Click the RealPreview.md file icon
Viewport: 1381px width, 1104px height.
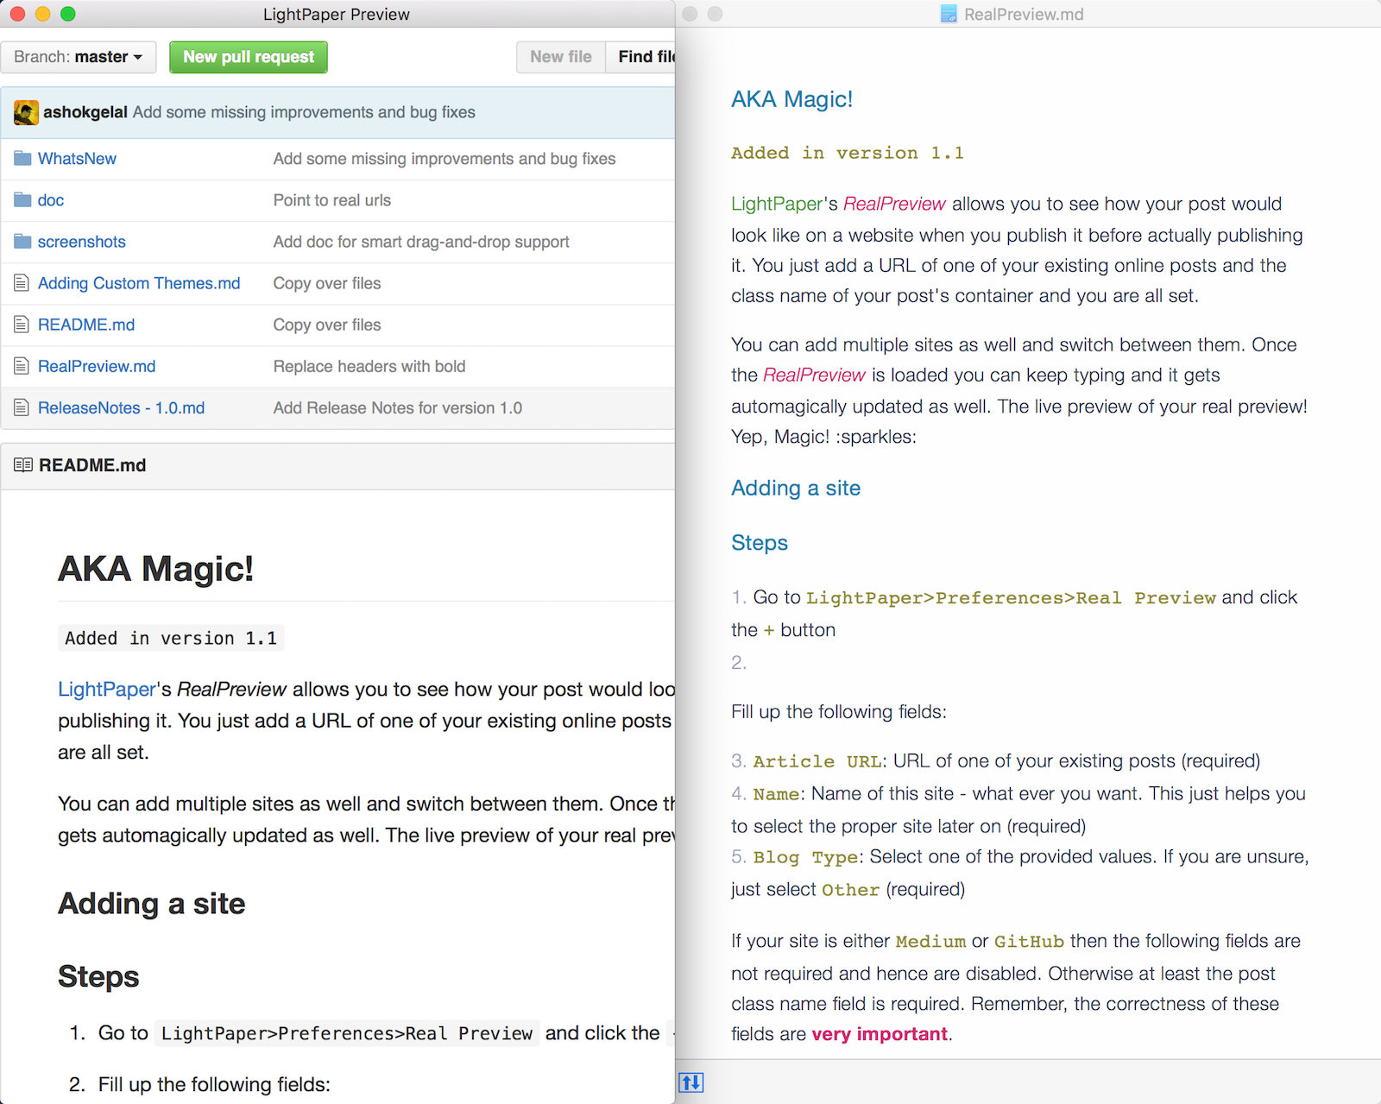22,366
